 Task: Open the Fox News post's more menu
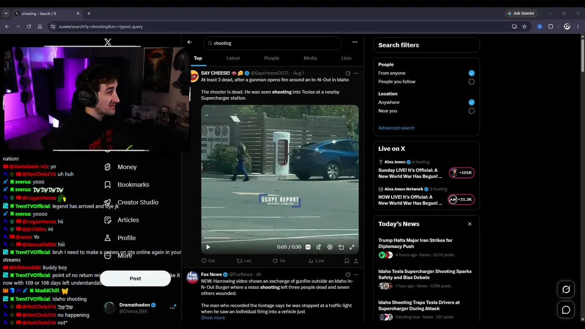[356, 275]
